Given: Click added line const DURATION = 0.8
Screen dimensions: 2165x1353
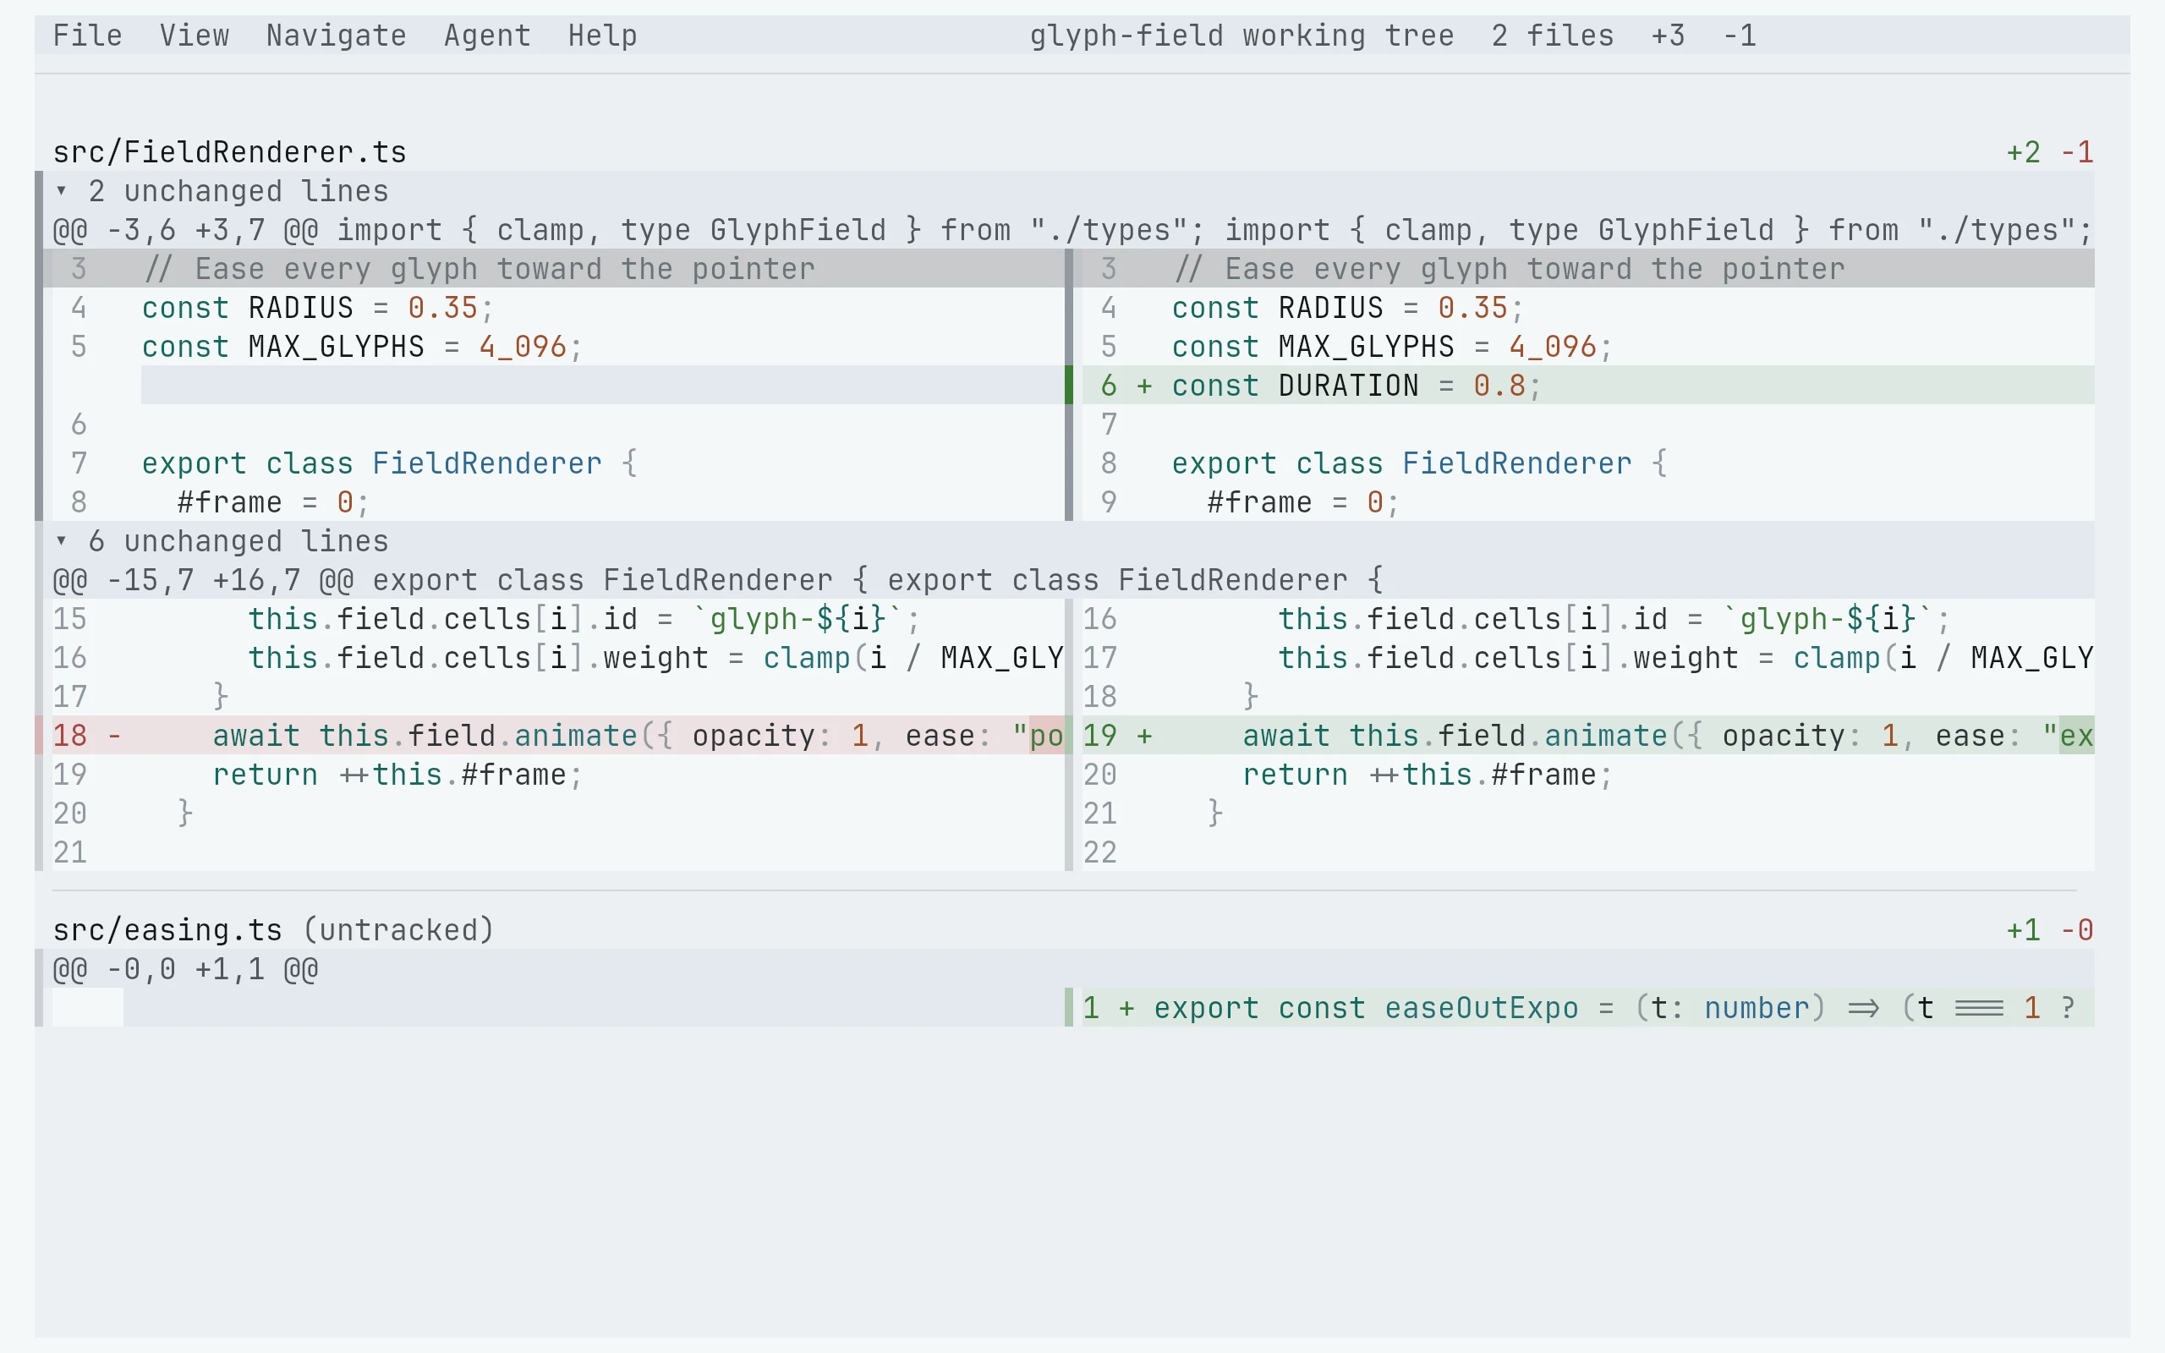Looking at the screenshot, I should [x=1588, y=386].
